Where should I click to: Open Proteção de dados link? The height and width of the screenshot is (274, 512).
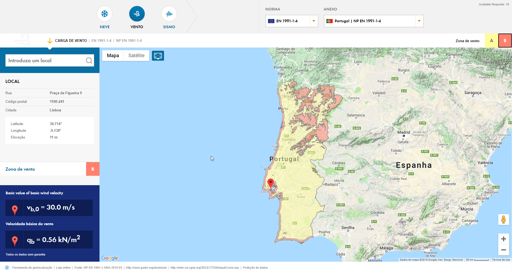pyautogui.click(x=255, y=268)
